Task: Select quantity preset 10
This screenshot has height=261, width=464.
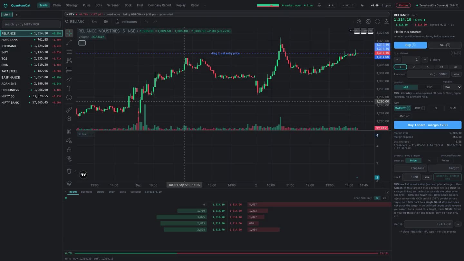Action: click(x=441, y=67)
